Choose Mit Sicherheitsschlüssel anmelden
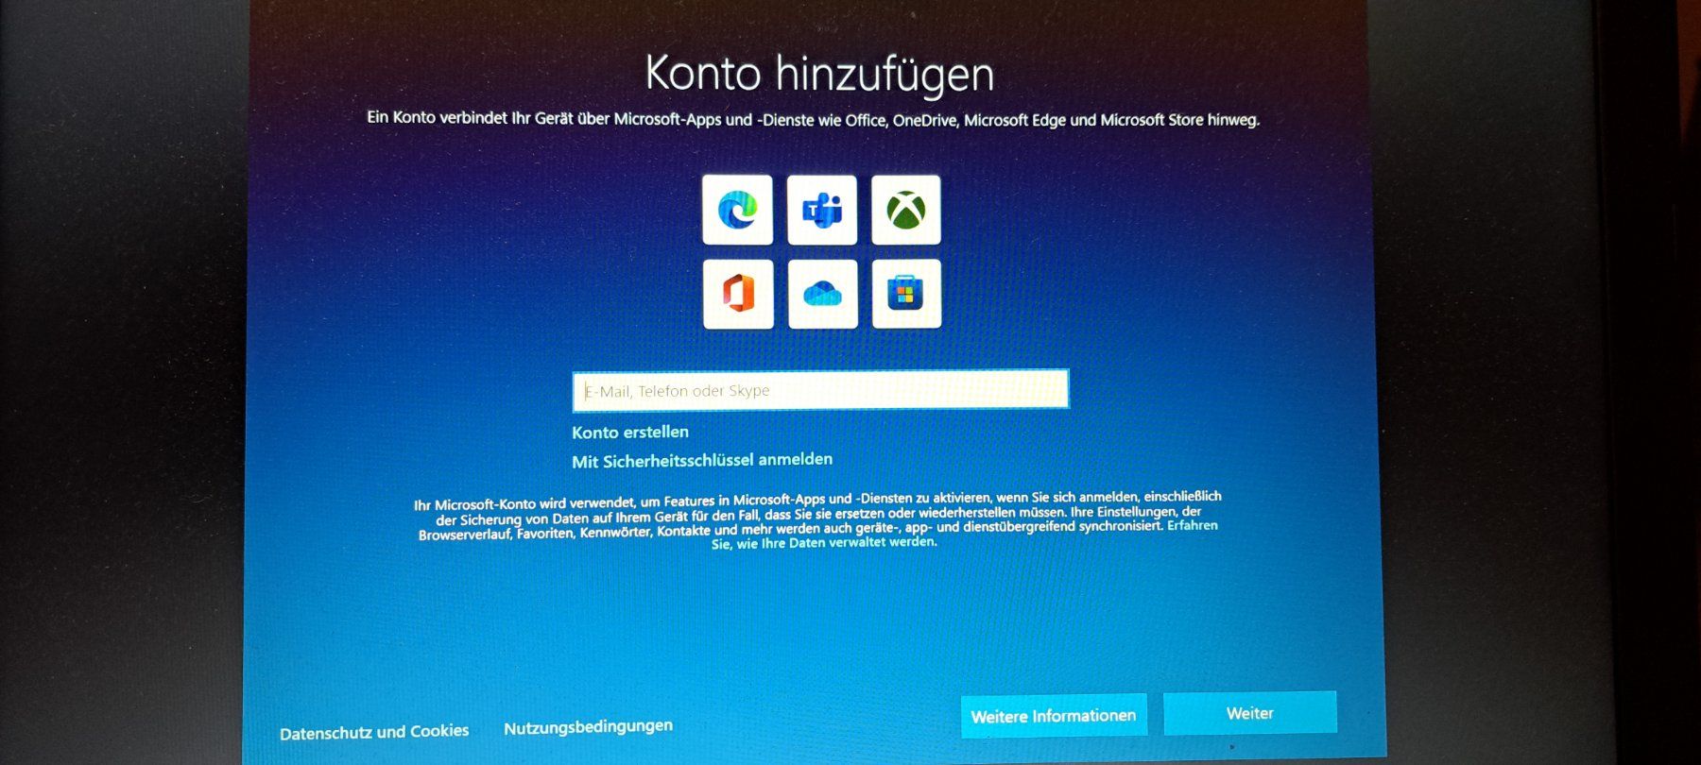The image size is (1701, 765). pyautogui.click(x=702, y=460)
